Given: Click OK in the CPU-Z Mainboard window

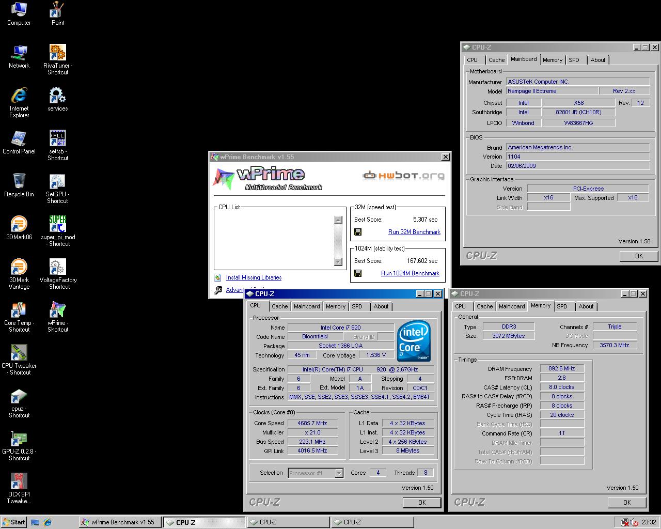Looking at the screenshot, I should point(639,256).
